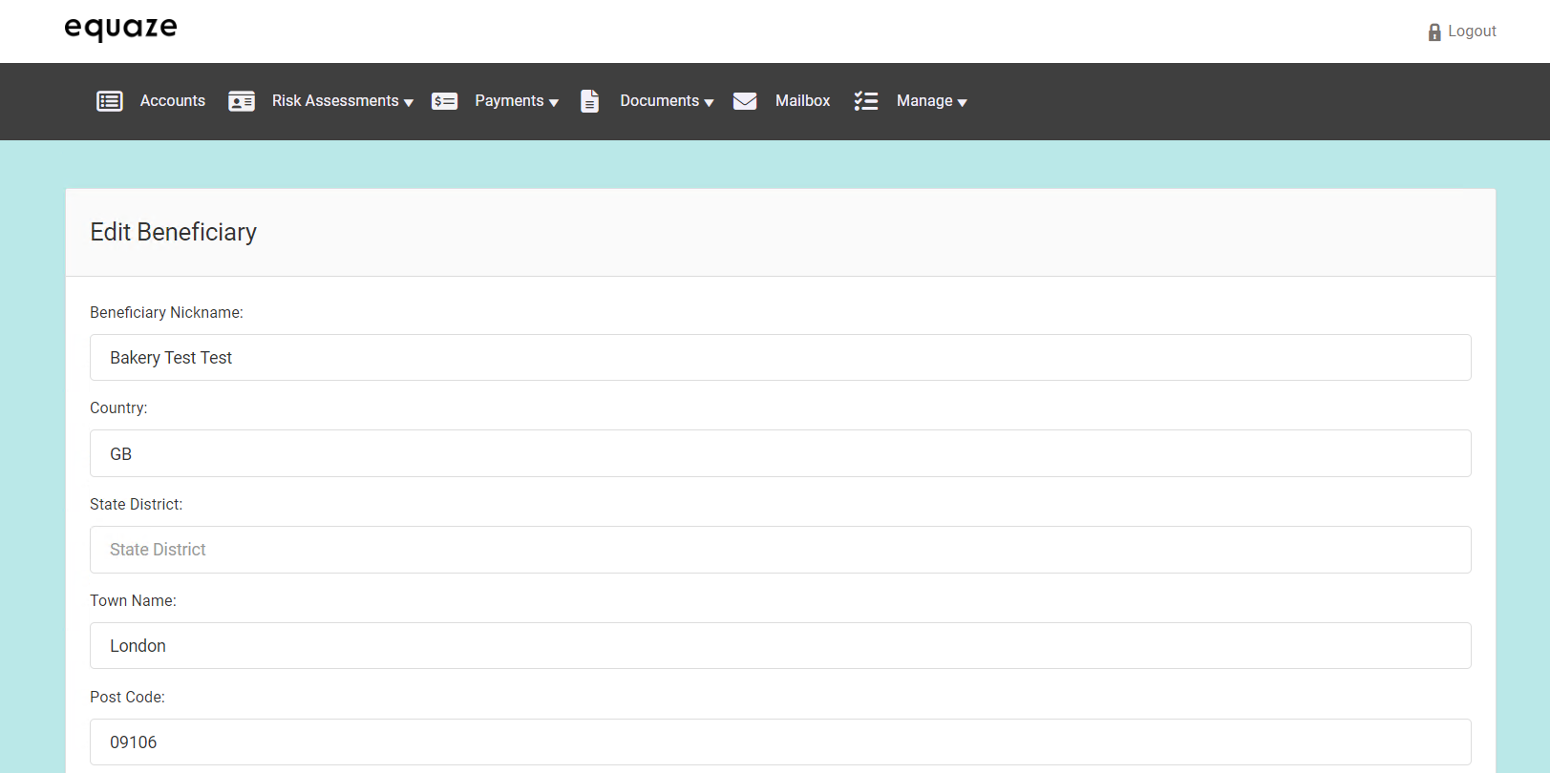
Task: Expand the Documents dropdown arrow
Action: (709, 103)
